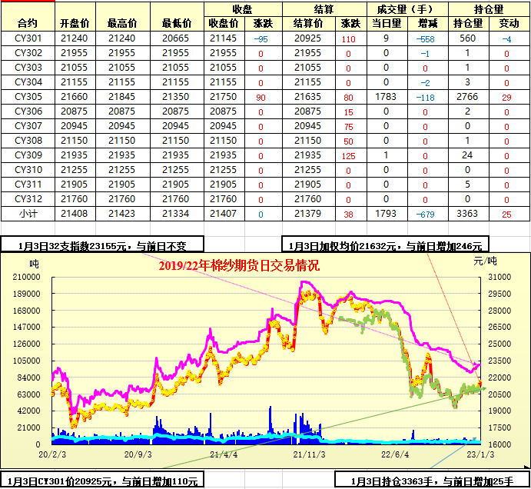Select the 小计 row label
The width and height of the screenshot is (531, 489).
coord(27,214)
